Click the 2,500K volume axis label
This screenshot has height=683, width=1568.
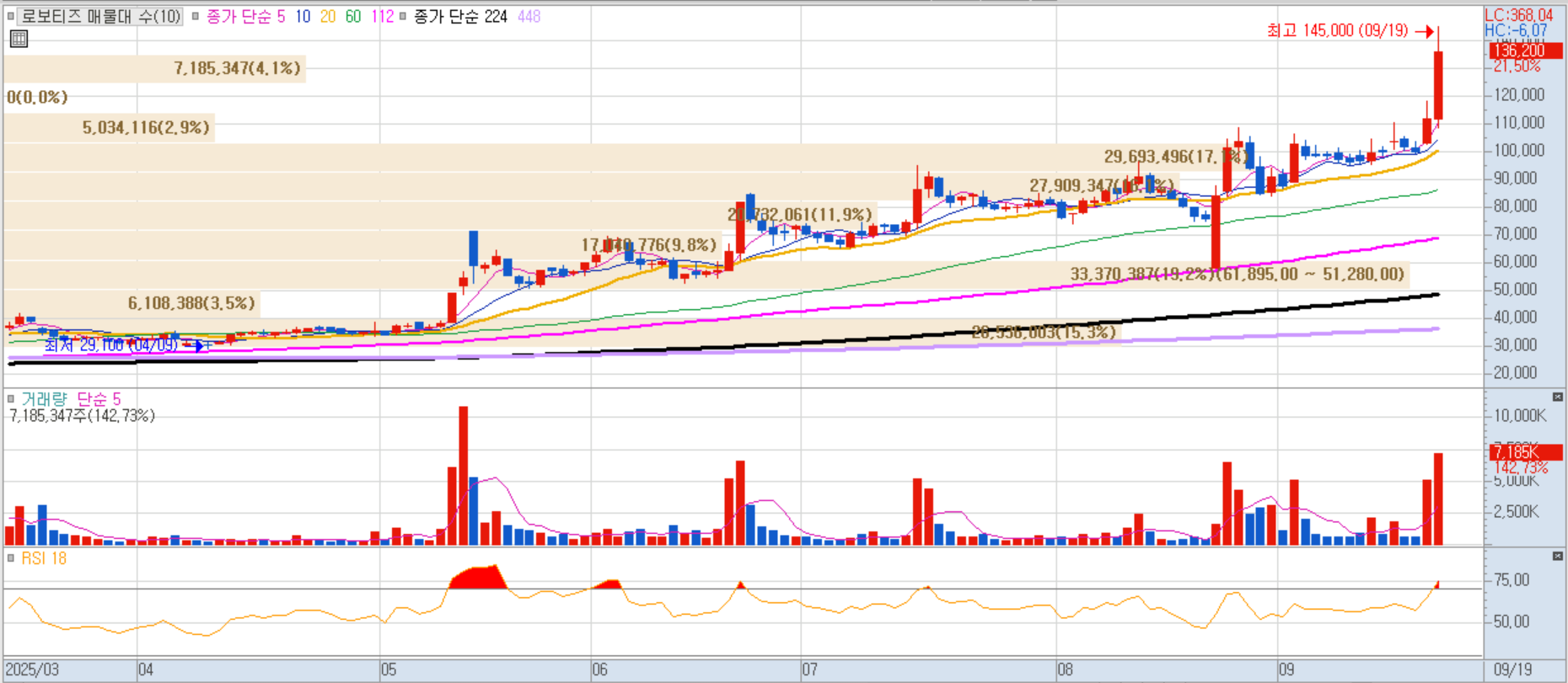coord(1516,511)
